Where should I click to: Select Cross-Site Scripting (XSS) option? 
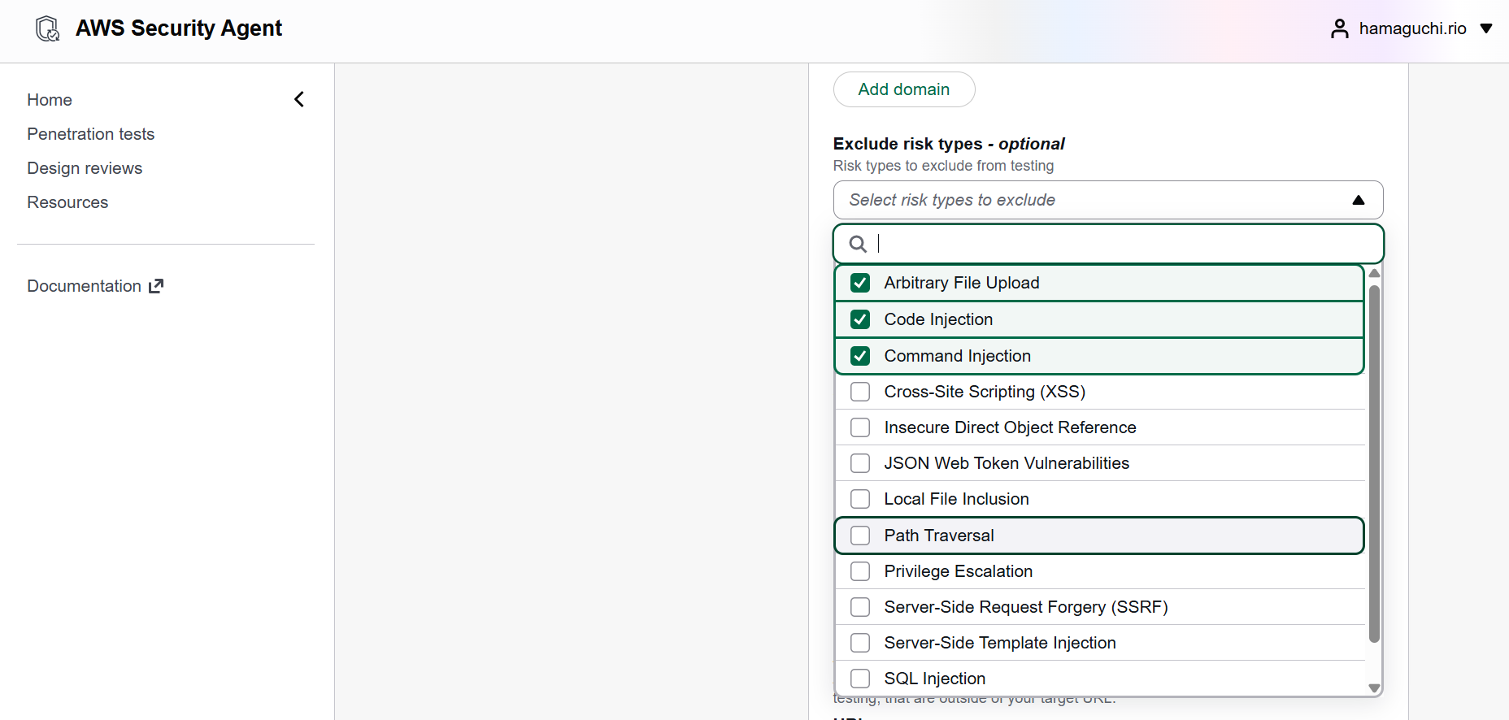984,392
